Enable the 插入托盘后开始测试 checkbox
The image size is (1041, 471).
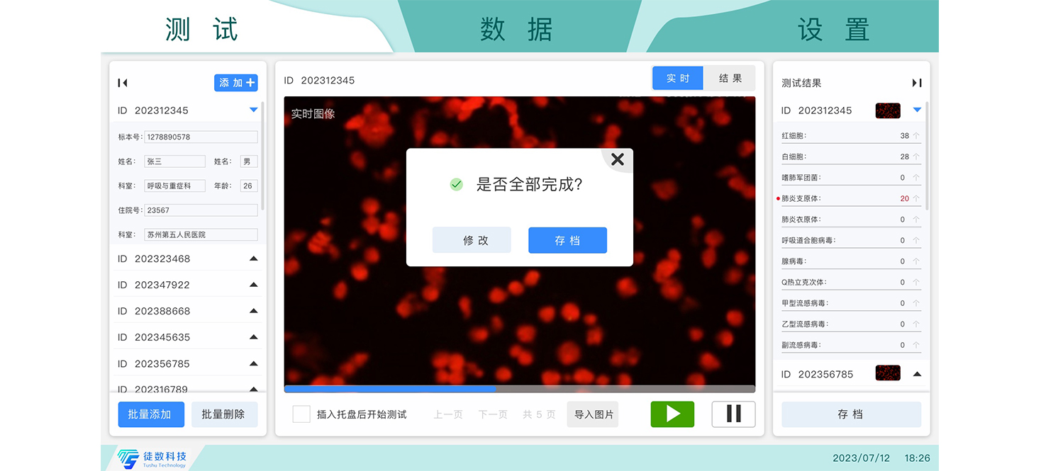point(300,414)
